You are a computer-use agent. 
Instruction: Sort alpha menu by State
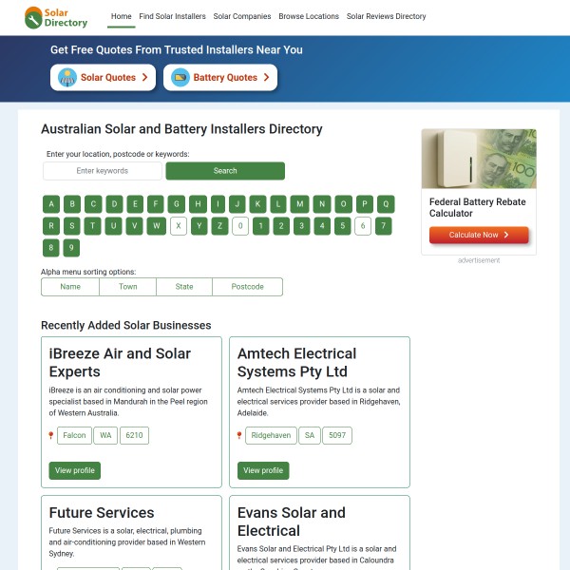click(184, 287)
